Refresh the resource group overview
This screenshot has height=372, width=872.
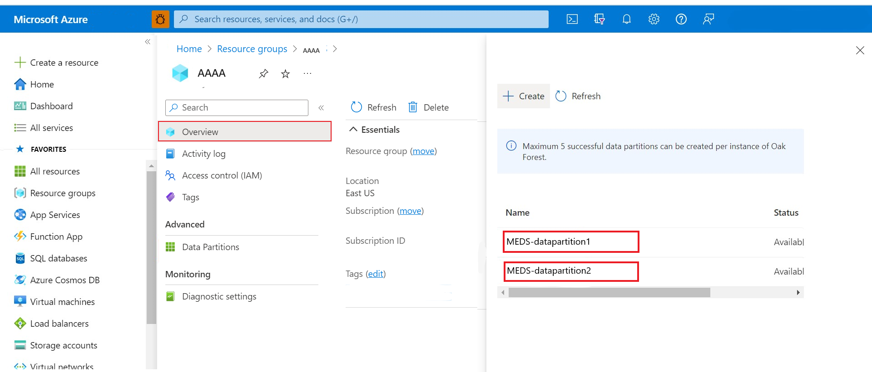374,107
